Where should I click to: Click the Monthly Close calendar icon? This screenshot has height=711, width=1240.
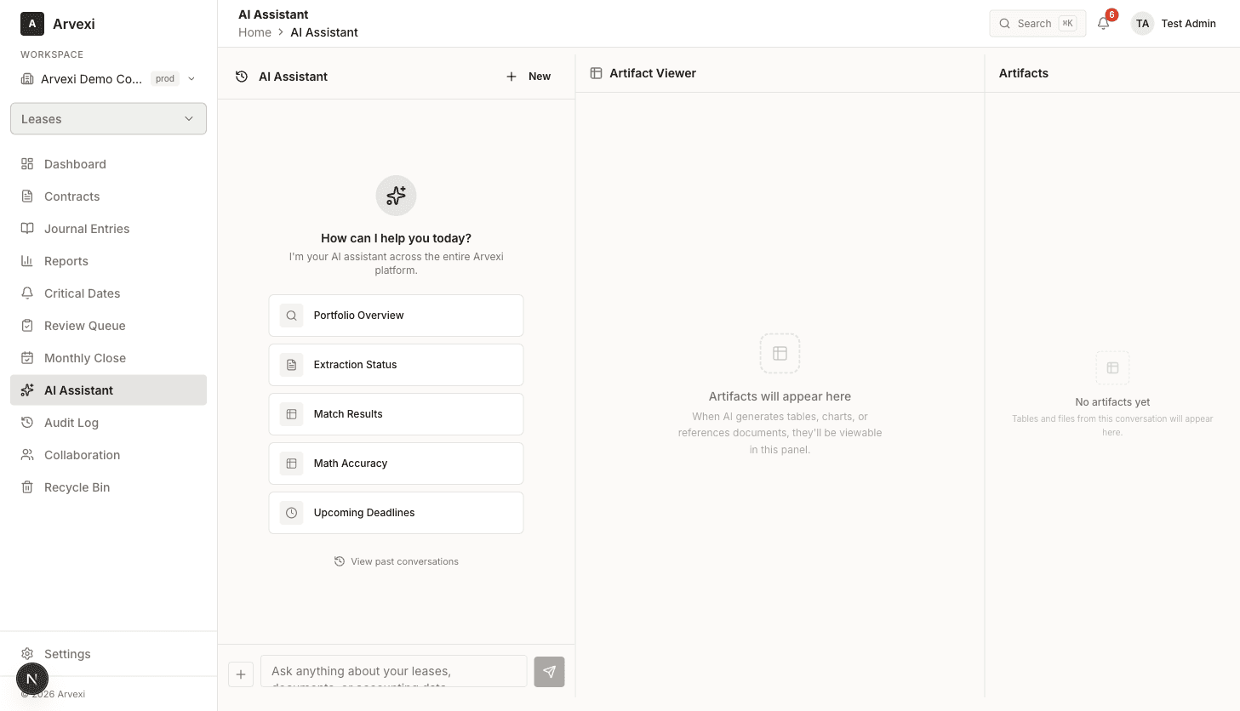click(x=28, y=357)
